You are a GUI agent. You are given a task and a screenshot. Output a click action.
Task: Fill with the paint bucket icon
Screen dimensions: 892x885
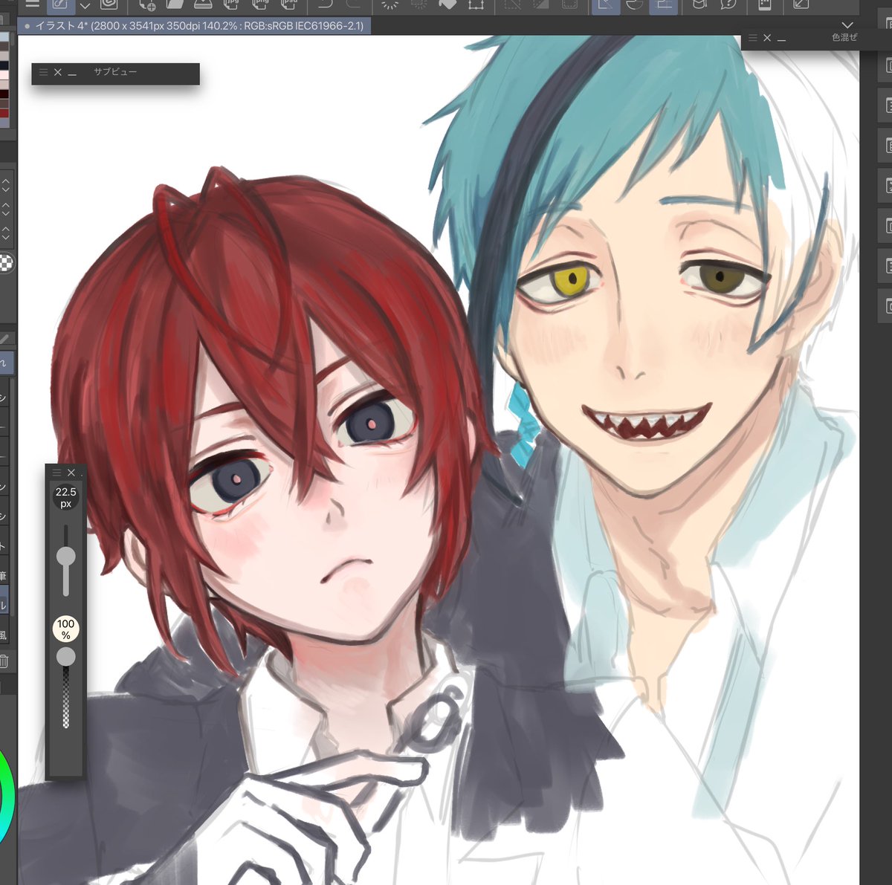point(447,4)
